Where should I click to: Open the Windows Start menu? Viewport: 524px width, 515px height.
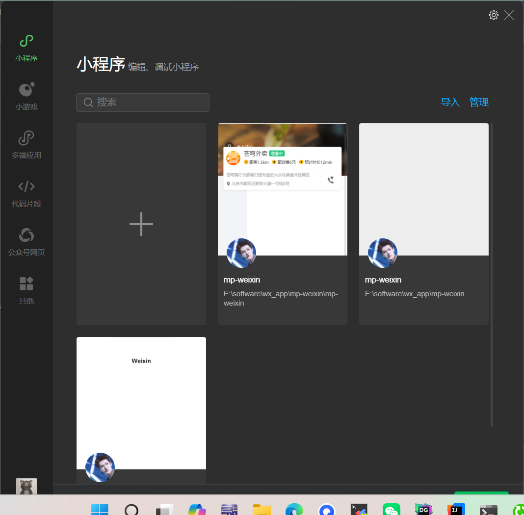click(x=100, y=509)
